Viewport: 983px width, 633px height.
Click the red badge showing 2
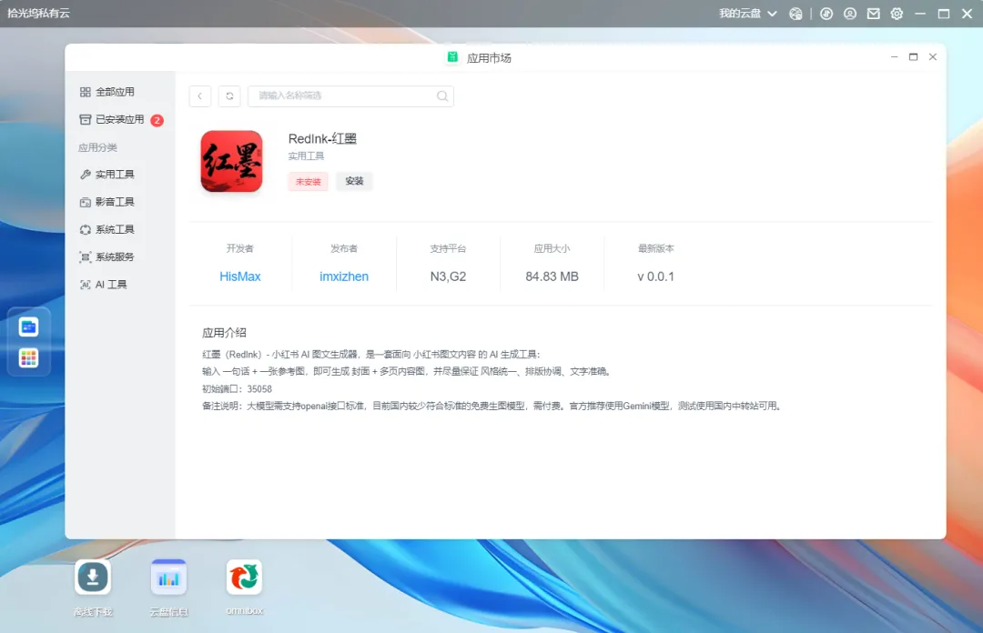click(157, 120)
